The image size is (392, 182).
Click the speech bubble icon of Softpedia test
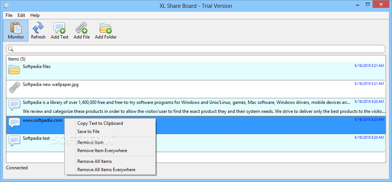coord(14,141)
